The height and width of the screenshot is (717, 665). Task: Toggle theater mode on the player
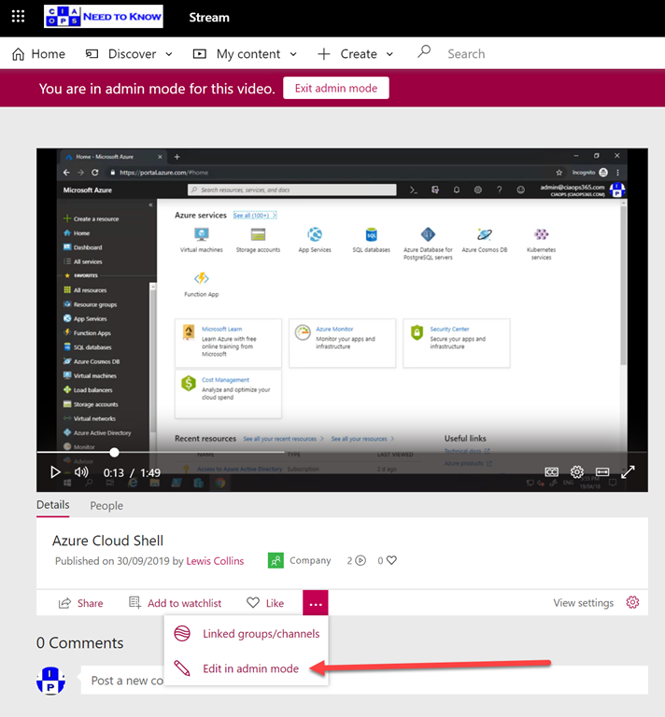click(x=602, y=472)
